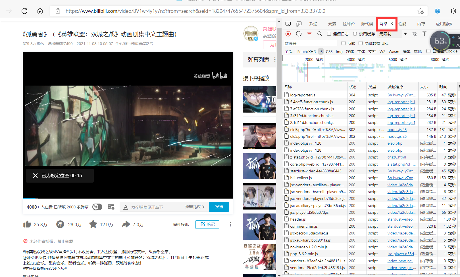Open initiator link nodes.js:25 first row
This screenshot has height=277, width=460.
(x=397, y=130)
